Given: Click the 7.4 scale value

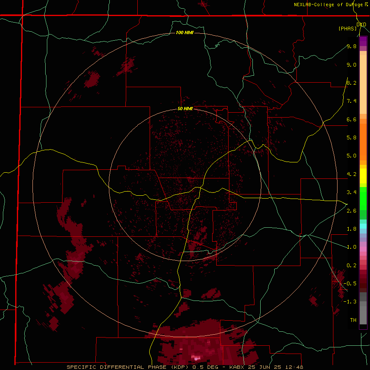Looking at the screenshot, I should coord(351,101).
